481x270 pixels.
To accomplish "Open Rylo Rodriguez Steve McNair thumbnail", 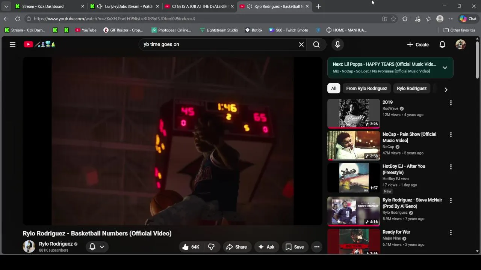I will tap(354, 211).
